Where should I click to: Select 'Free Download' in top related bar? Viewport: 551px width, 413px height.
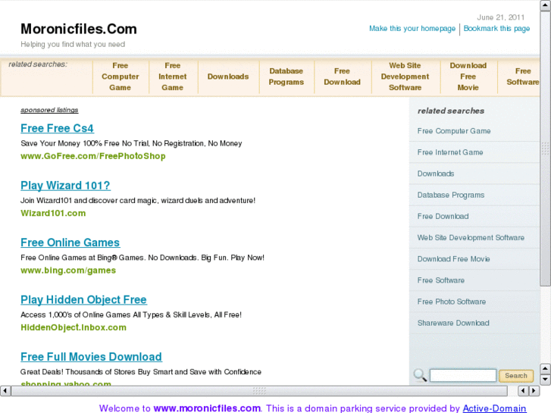342,77
